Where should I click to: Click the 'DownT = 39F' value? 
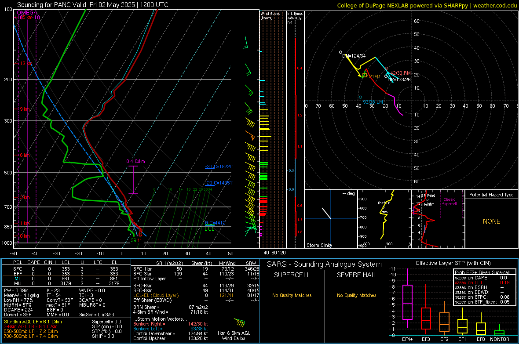pos(18,315)
